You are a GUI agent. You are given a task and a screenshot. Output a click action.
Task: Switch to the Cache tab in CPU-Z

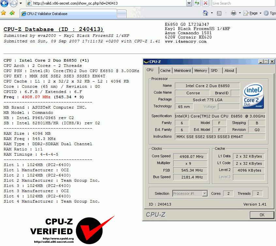tap(165, 70)
